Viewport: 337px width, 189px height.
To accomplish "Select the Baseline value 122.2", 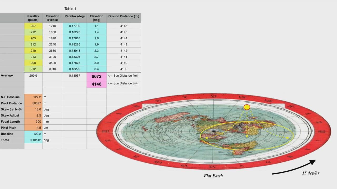I will point(33,134).
